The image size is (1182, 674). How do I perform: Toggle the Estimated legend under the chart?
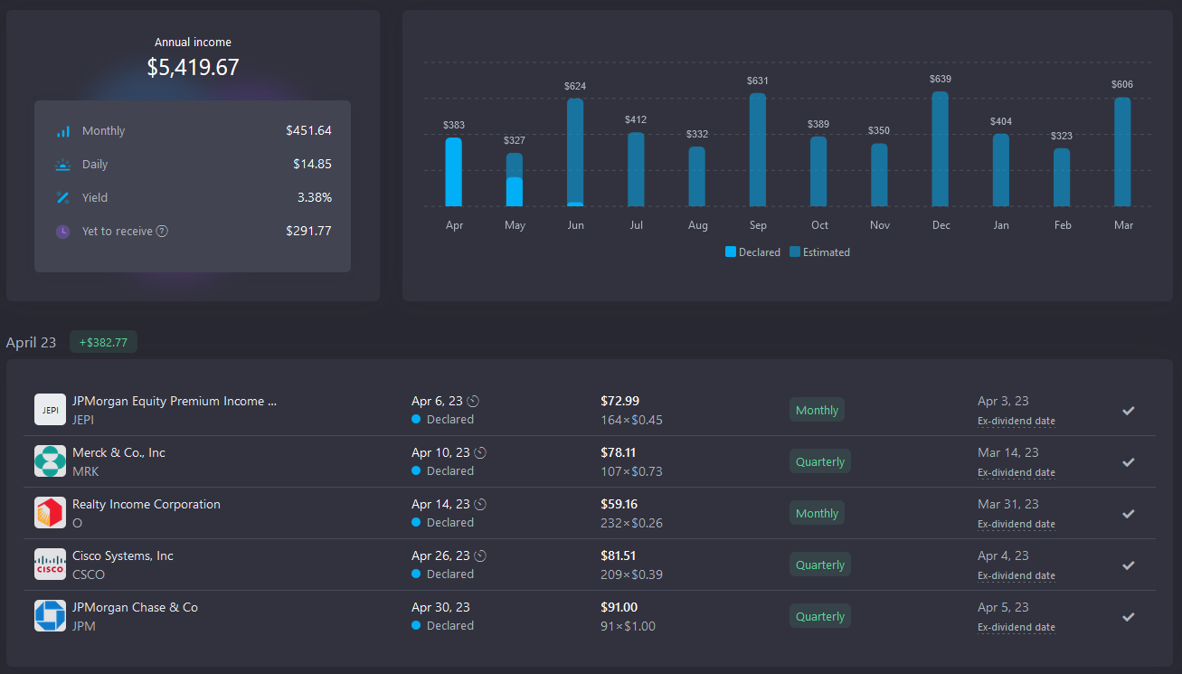[x=819, y=252]
